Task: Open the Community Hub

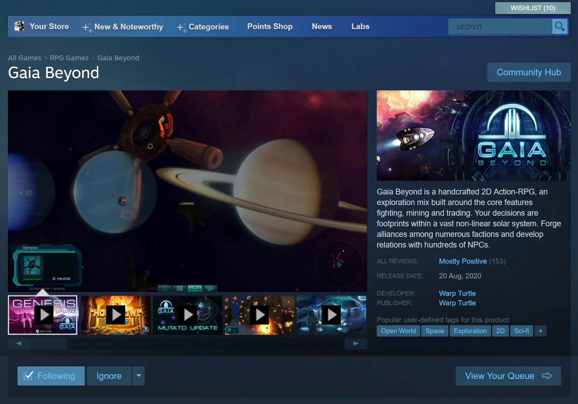Action: (529, 72)
